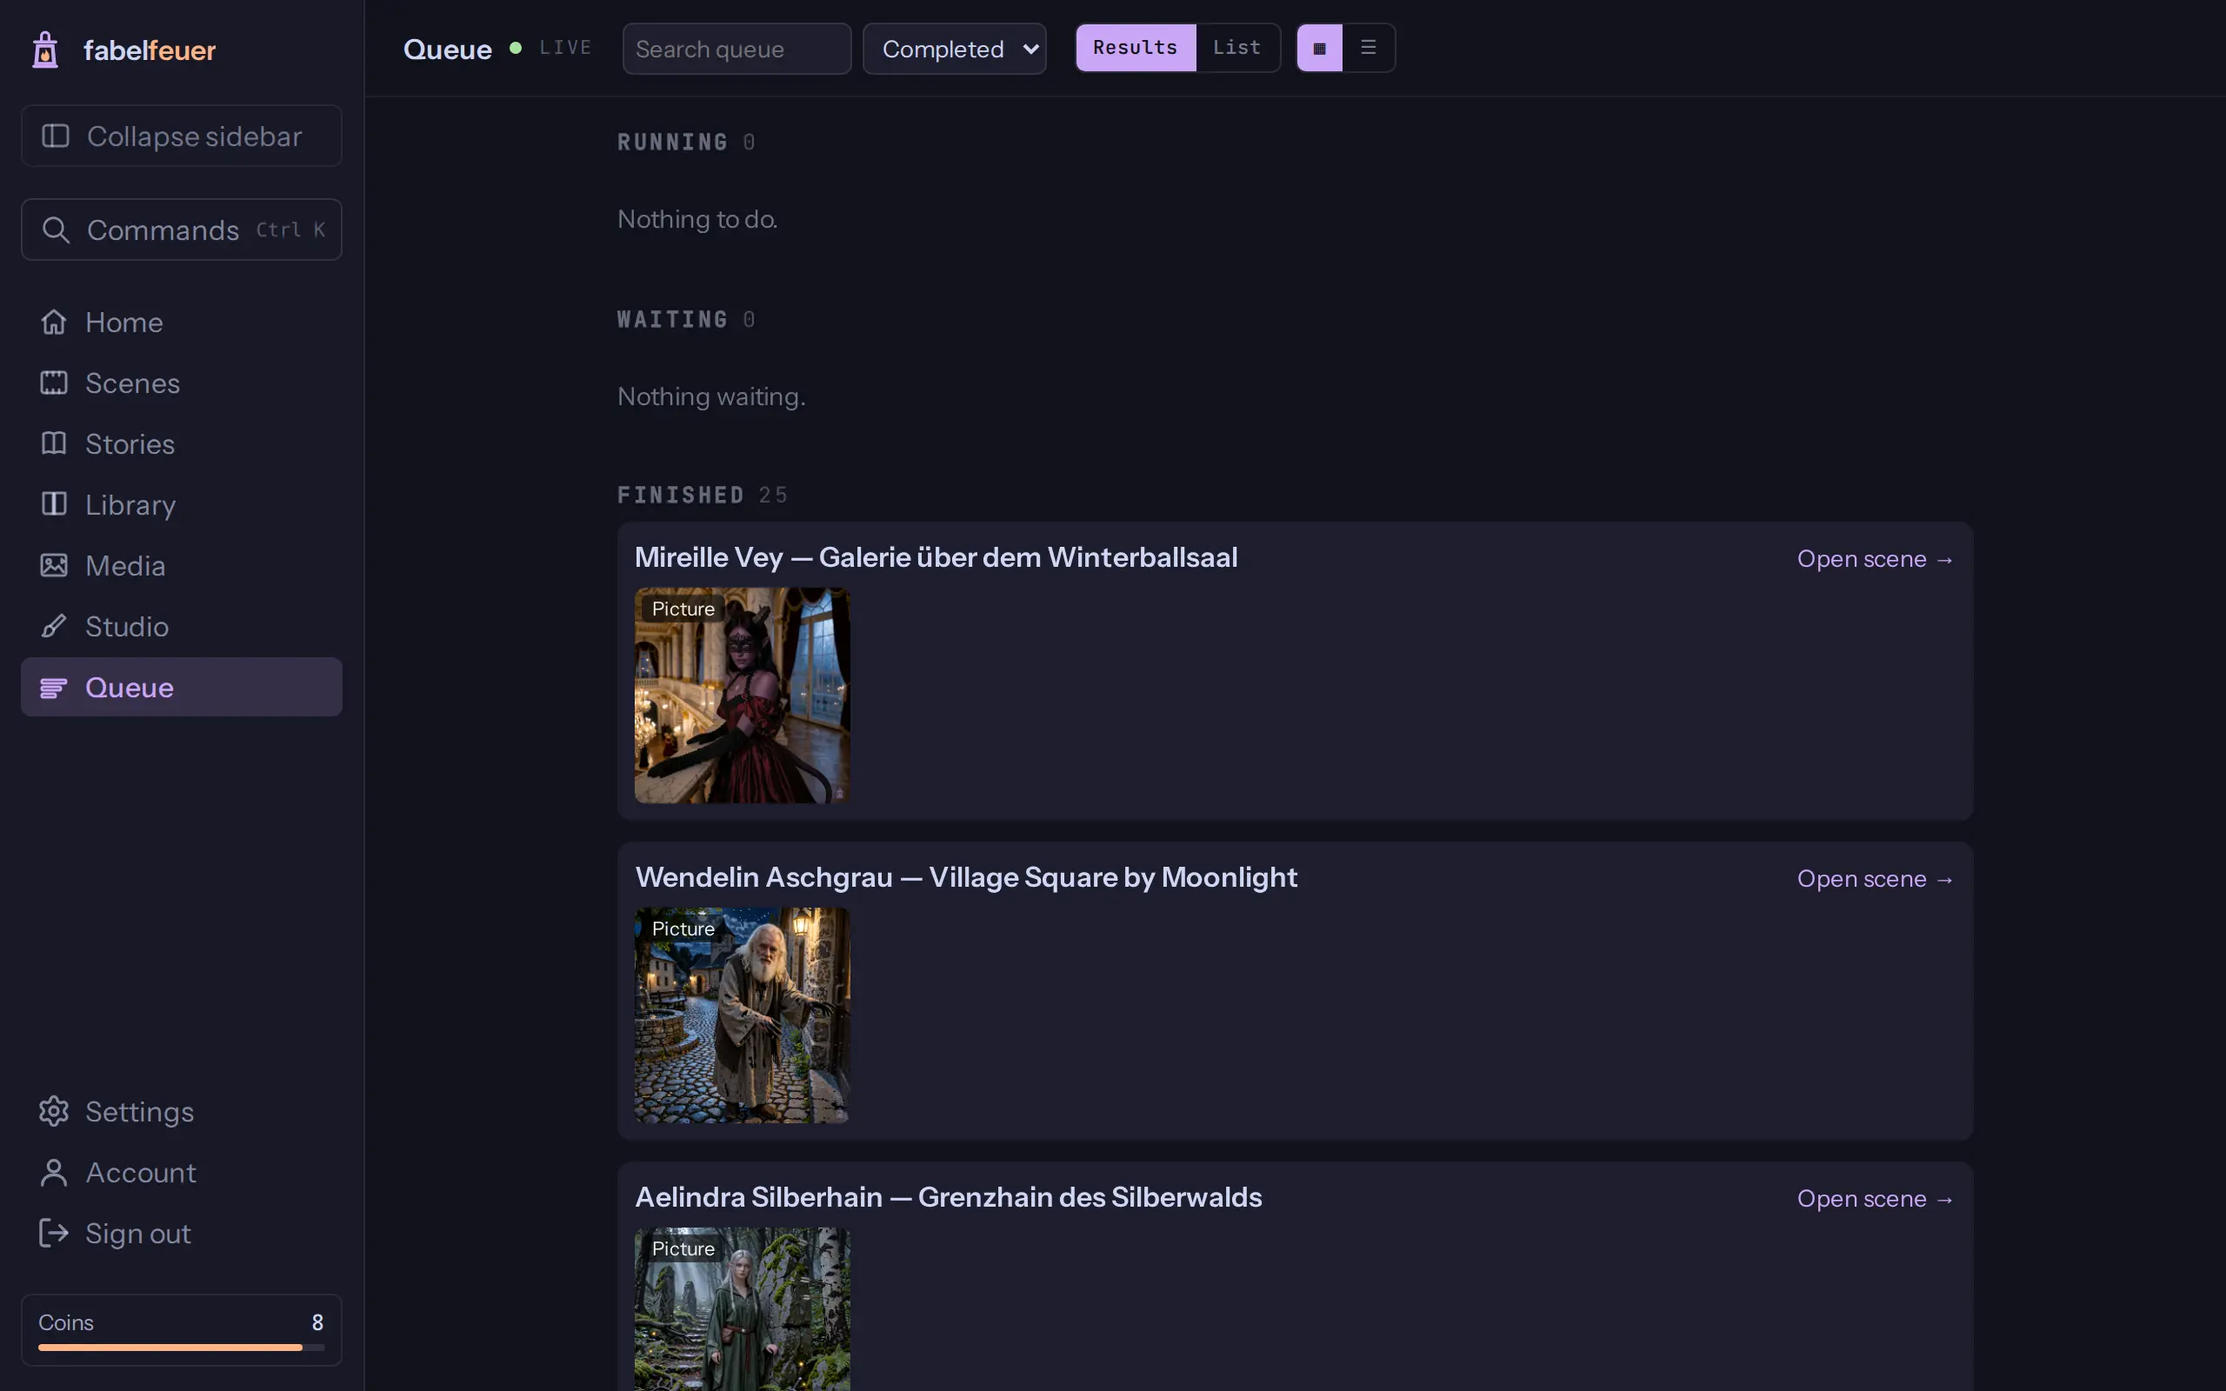Click the Studio brush icon
The height and width of the screenshot is (1391, 2226).
tap(53, 627)
